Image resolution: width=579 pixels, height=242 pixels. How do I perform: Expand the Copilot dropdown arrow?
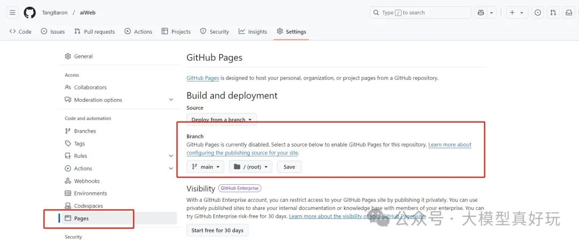tap(492, 12)
